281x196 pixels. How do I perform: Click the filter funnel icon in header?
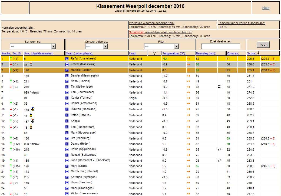(x=154, y=53)
